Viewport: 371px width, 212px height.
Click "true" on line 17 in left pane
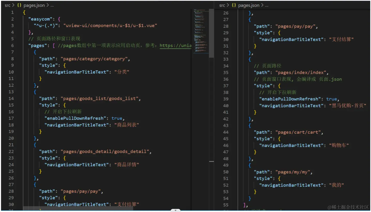tap(117, 118)
